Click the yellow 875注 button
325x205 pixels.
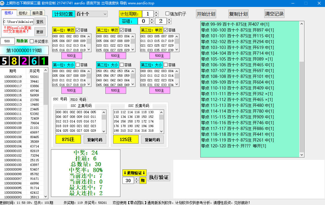tap(68, 139)
